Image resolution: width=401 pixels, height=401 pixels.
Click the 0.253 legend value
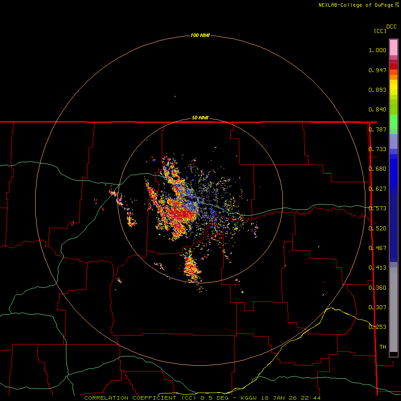377,327
